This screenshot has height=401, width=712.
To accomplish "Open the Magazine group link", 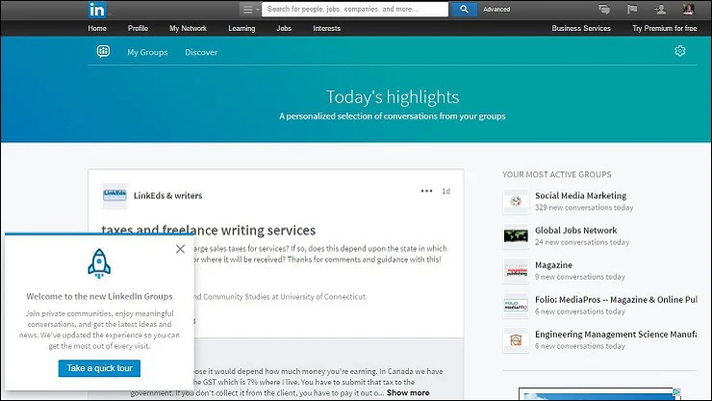I will click(553, 264).
